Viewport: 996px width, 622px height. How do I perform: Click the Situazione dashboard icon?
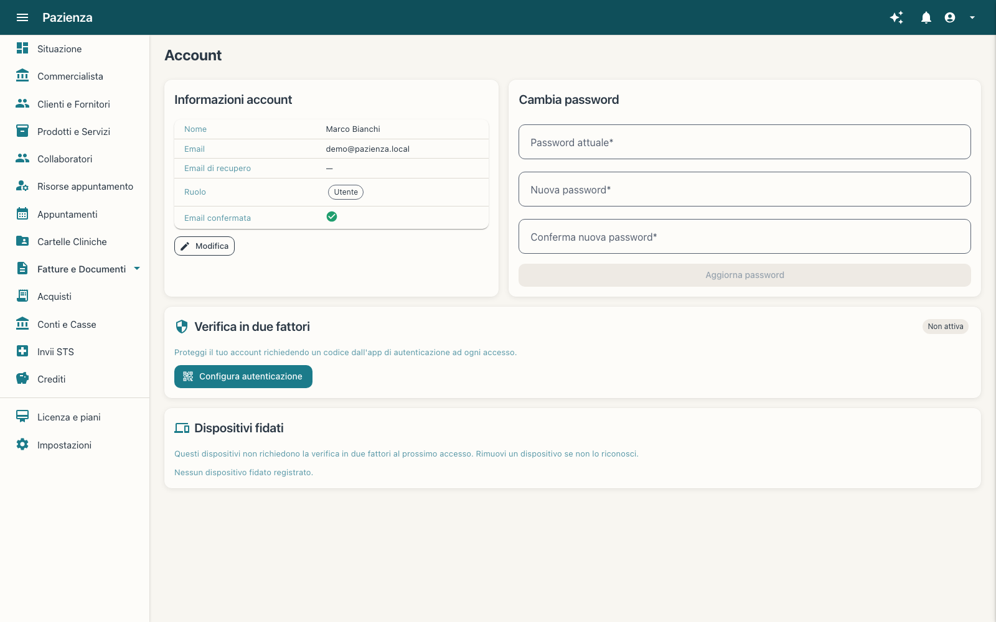[x=22, y=48]
